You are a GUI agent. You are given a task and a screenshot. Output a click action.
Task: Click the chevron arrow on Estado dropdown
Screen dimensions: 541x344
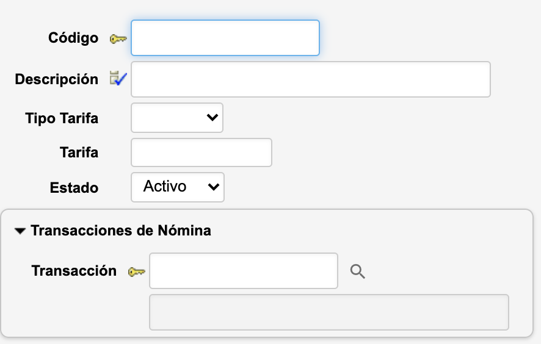point(213,187)
